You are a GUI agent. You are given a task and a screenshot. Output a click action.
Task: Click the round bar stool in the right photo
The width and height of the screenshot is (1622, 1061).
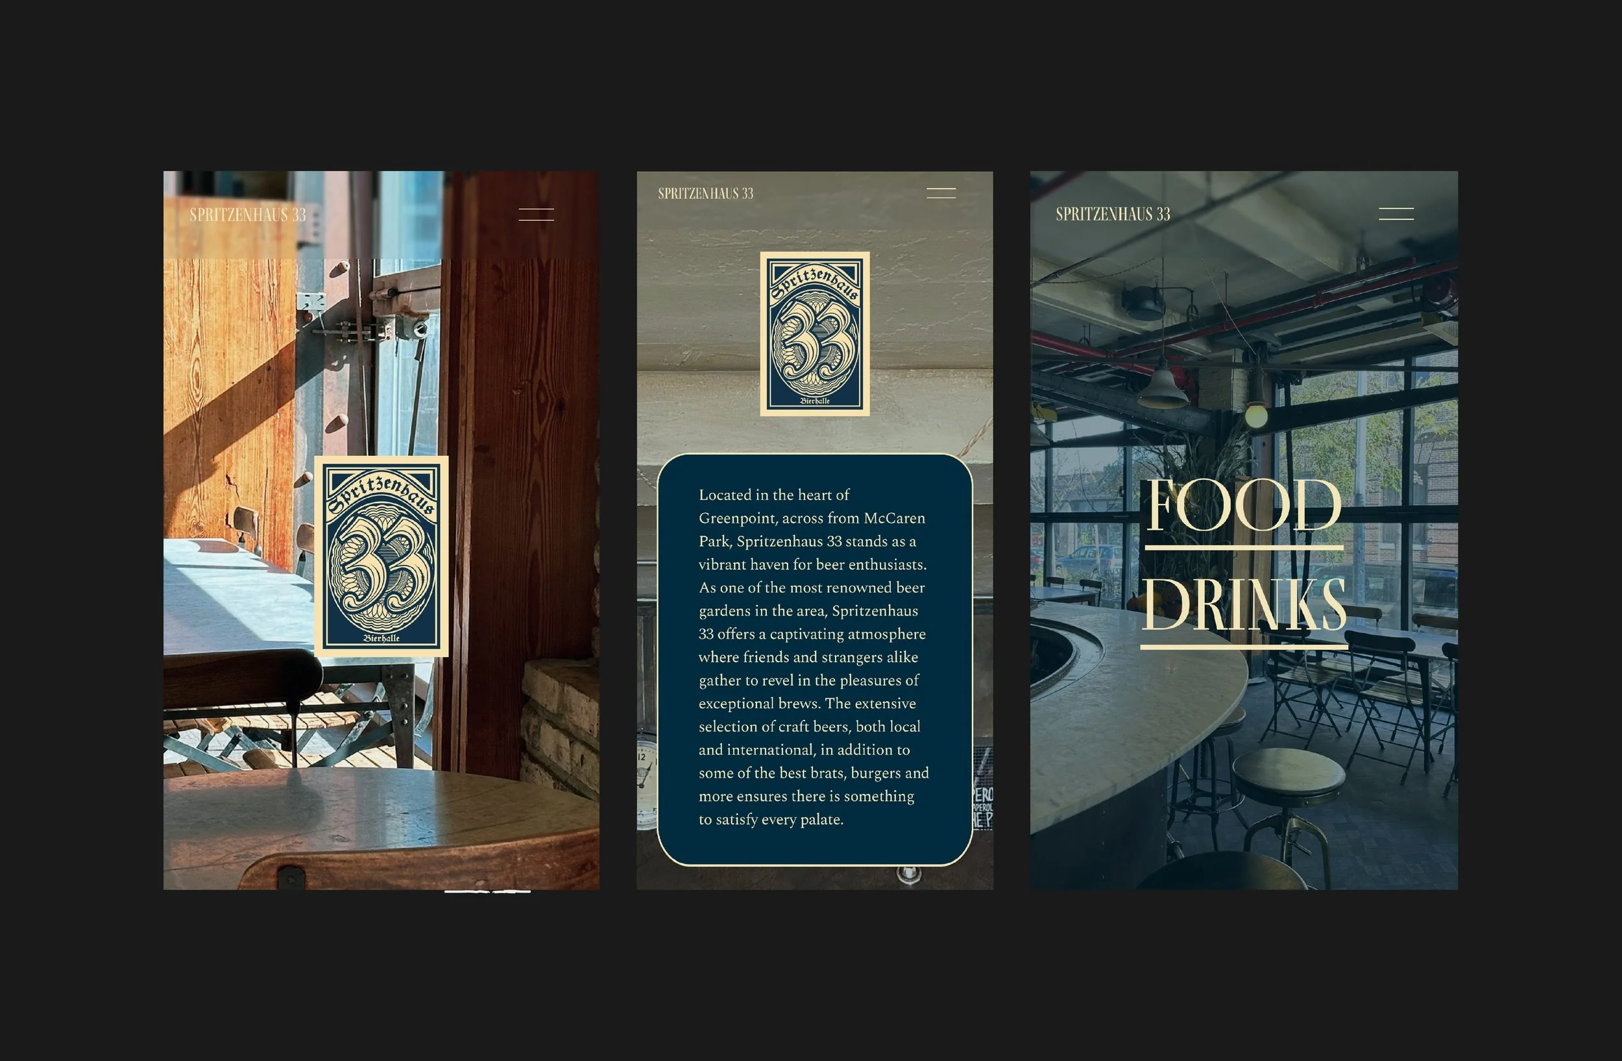coord(1288,774)
